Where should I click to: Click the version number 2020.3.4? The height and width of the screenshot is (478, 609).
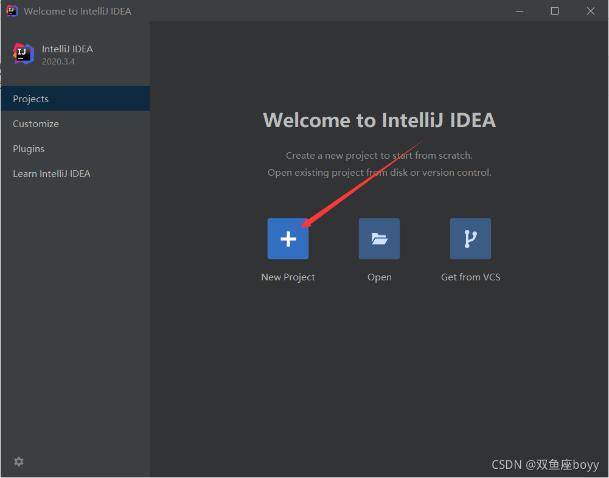(58, 61)
